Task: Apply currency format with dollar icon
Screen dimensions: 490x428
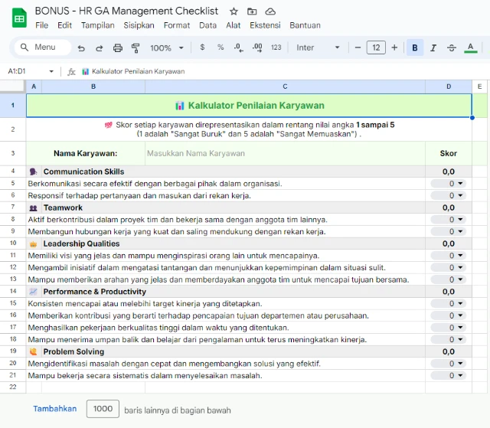Action: [x=202, y=47]
